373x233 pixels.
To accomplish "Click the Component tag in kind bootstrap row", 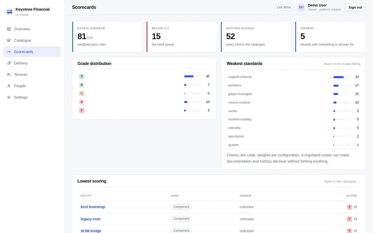I will tap(181, 207).
